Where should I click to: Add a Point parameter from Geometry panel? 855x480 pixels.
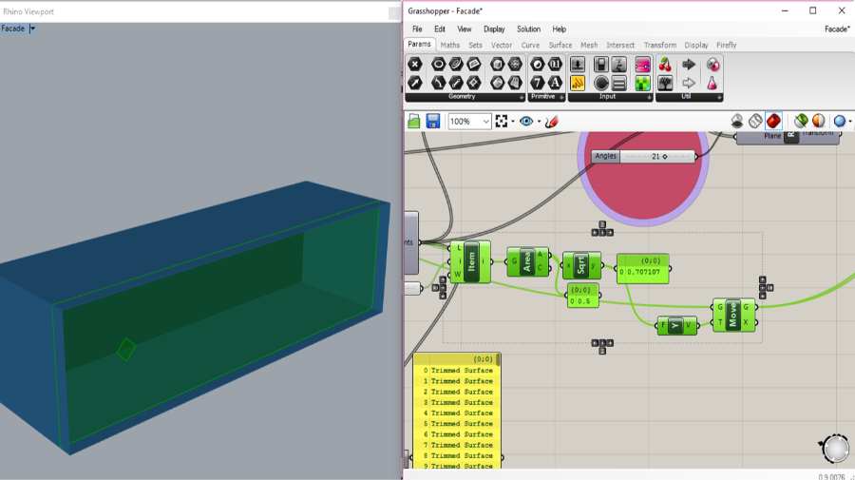point(415,65)
